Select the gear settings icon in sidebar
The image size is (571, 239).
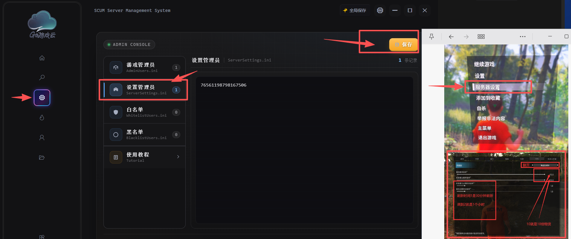click(x=42, y=98)
